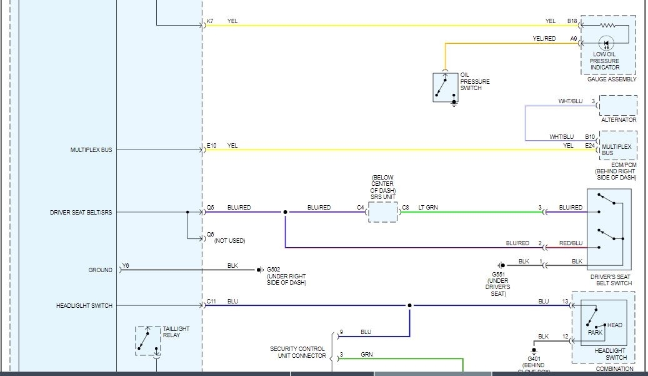Select the Y8 pin label
The height and width of the screenshot is (376, 648).
click(126, 265)
